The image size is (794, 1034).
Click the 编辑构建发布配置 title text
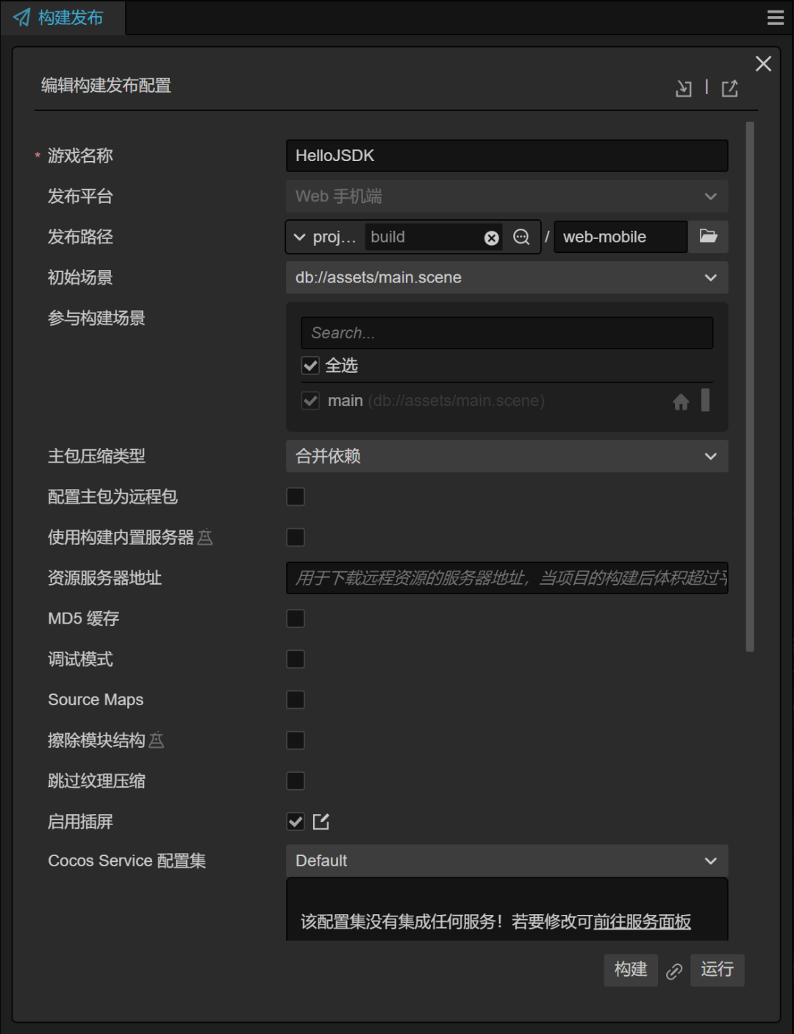[106, 85]
